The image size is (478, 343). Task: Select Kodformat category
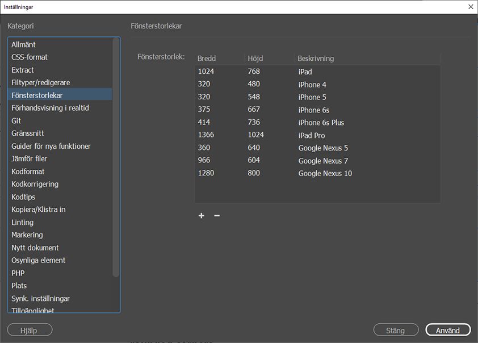(60, 171)
